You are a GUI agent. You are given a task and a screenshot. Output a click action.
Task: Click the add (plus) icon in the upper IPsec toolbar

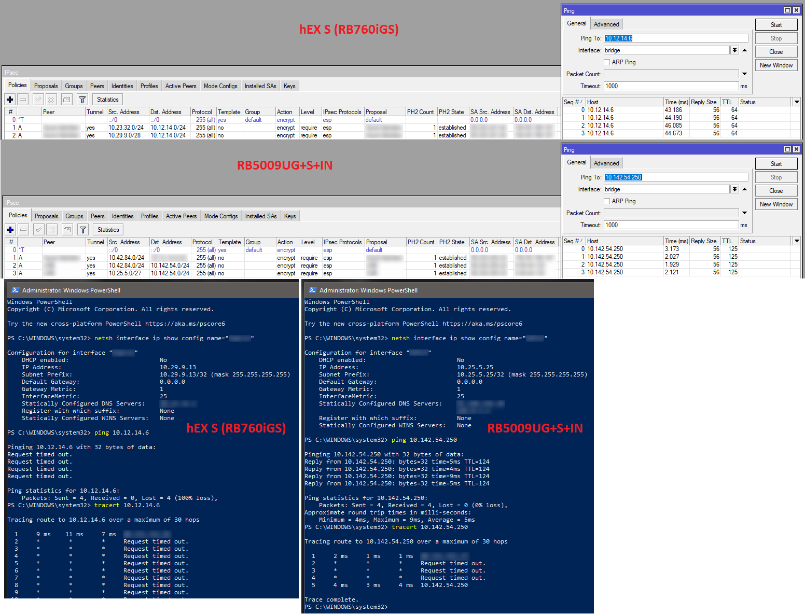pos(10,100)
